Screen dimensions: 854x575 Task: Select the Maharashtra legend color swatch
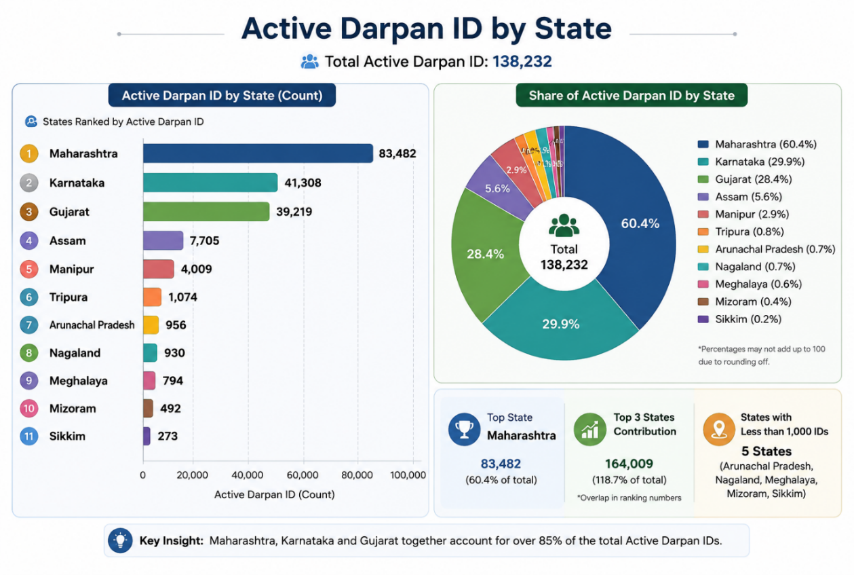(703, 145)
